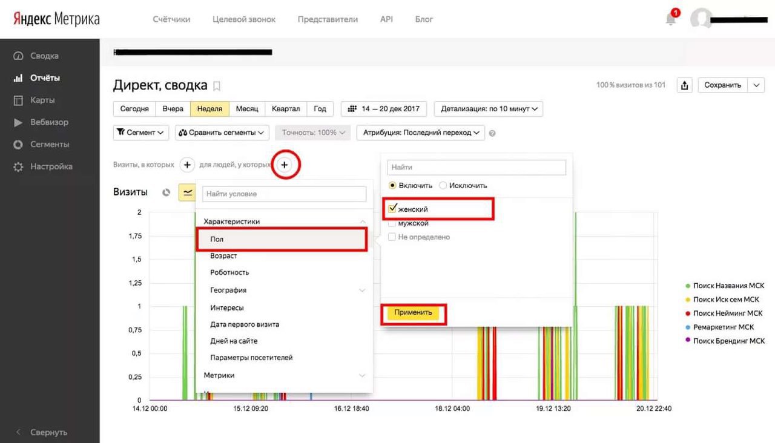The height and width of the screenshot is (443, 775).
Task: Select the Месяц period tab
Action: click(247, 109)
